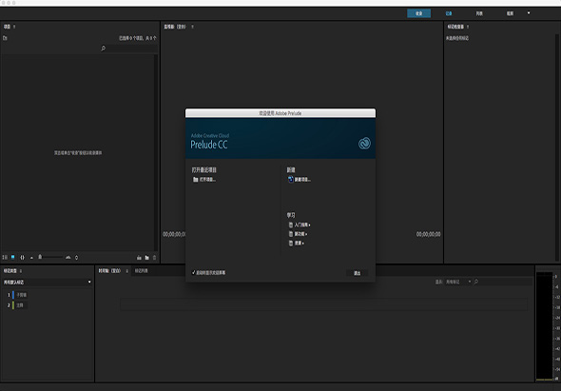Click green color bar of marker 2
The width and height of the screenshot is (561, 391).
[x=13, y=305]
